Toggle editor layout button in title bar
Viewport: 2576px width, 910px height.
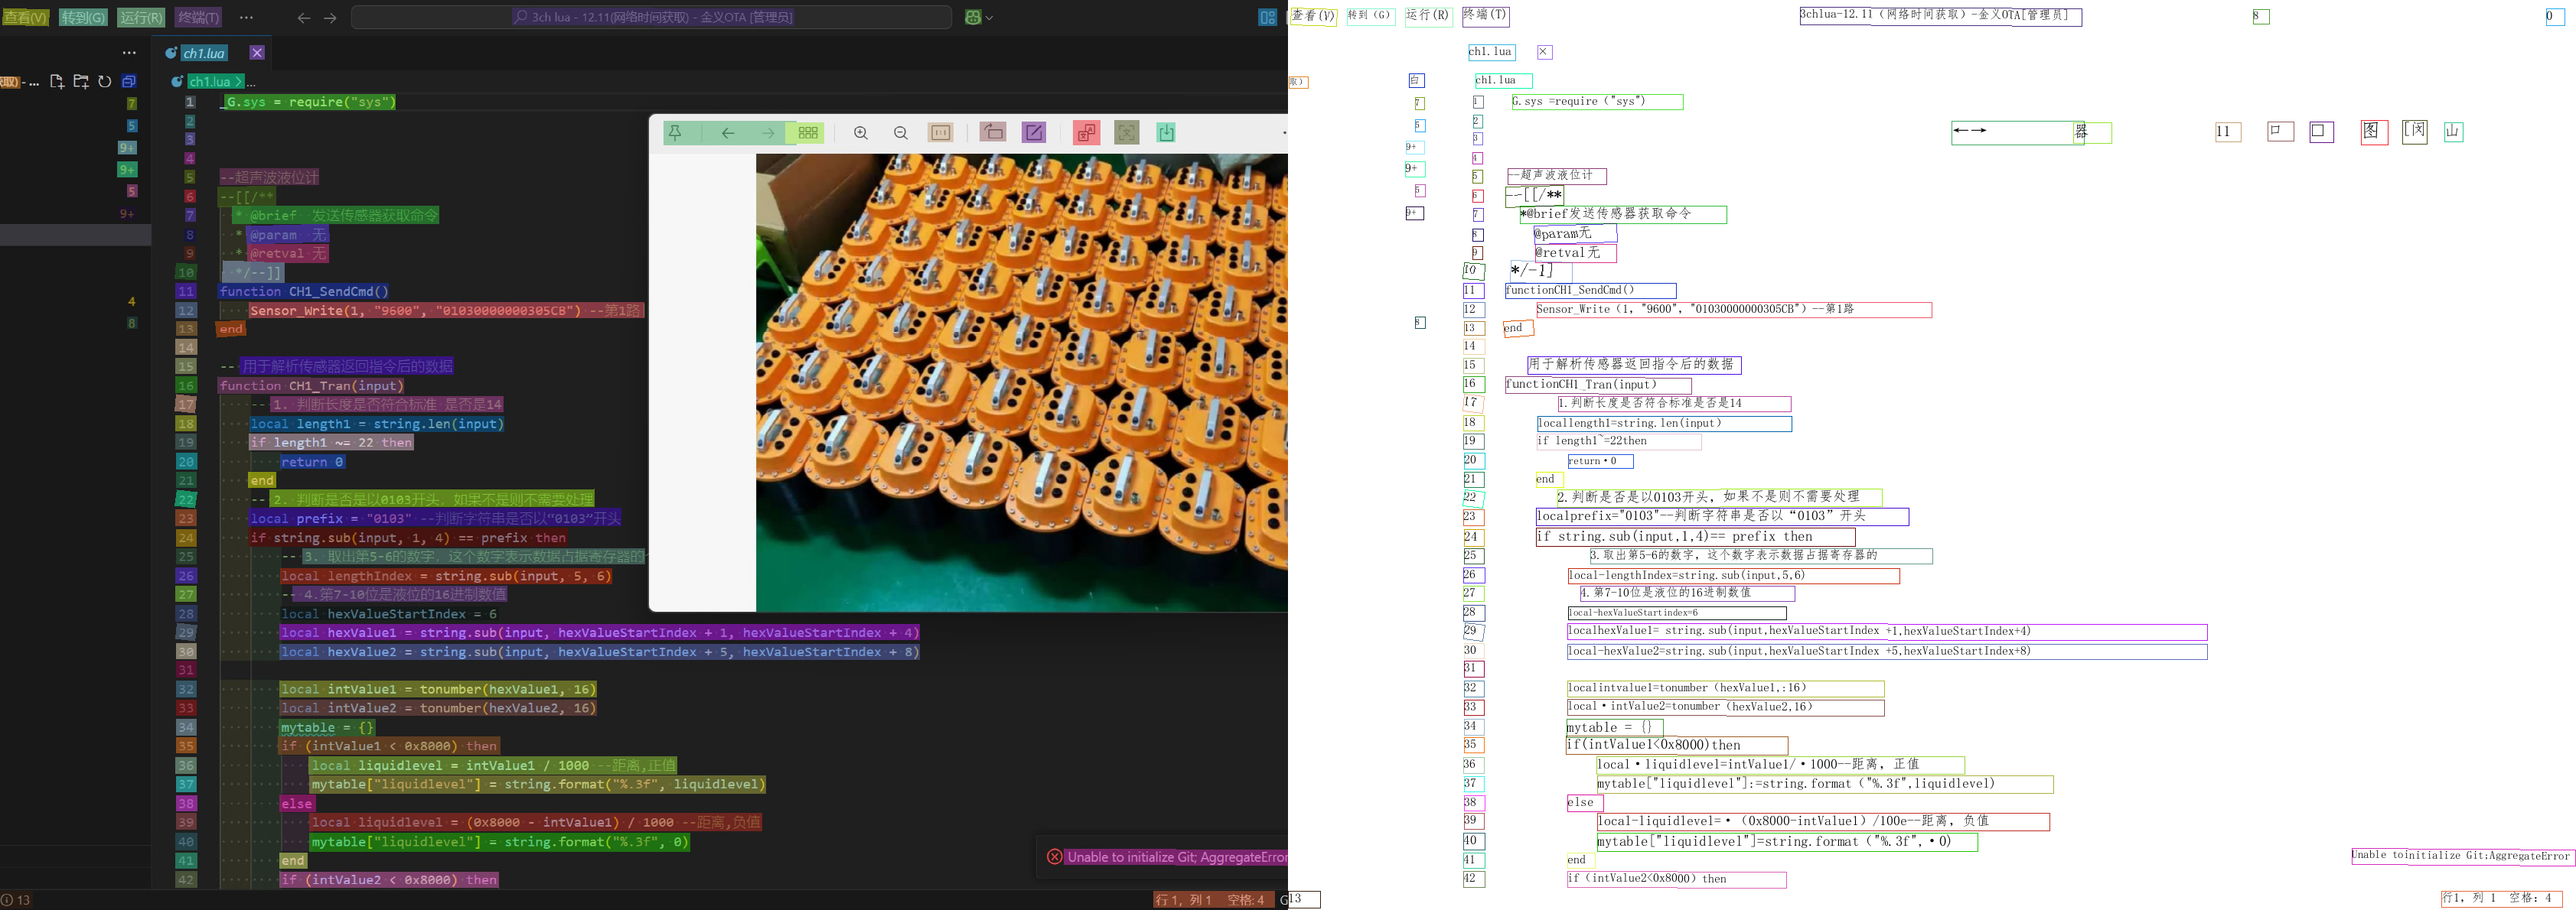1267,17
